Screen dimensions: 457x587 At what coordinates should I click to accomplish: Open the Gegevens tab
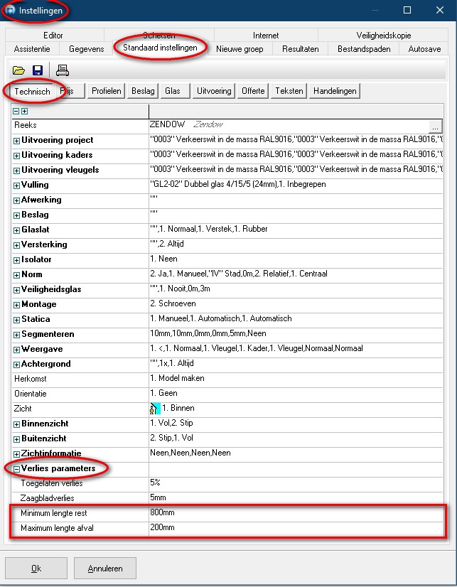point(87,48)
